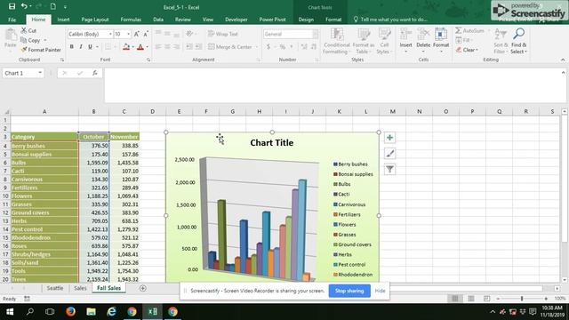Switch to the Formulas tab
Screen dimensions: 569x320
[131, 20]
